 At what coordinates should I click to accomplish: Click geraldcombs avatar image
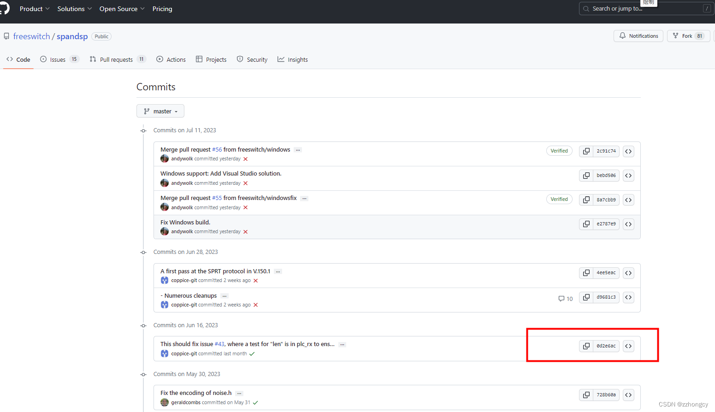point(165,402)
